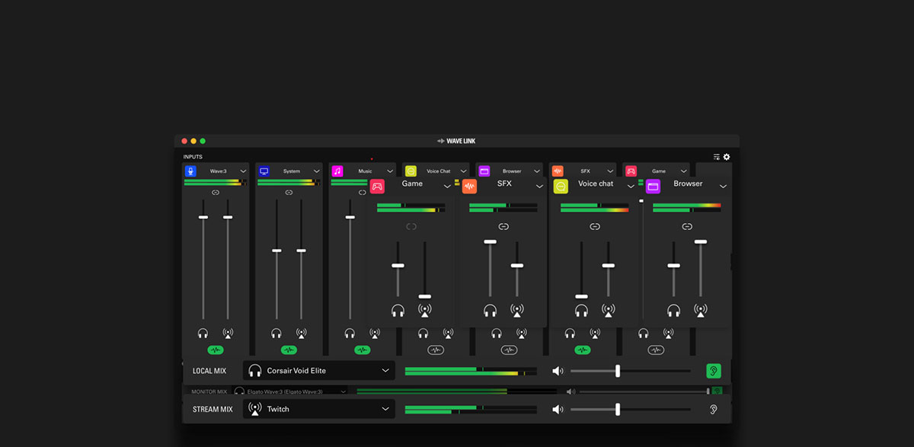This screenshot has height=447, width=914.
Task: Click the Local Mix level meter
Action: coord(471,371)
